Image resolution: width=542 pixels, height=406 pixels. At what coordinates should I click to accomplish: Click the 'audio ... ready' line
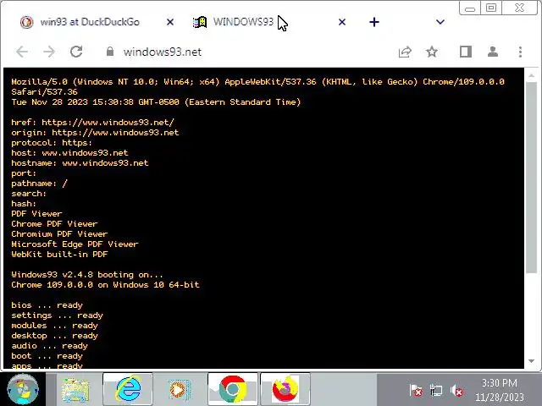(x=49, y=346)
